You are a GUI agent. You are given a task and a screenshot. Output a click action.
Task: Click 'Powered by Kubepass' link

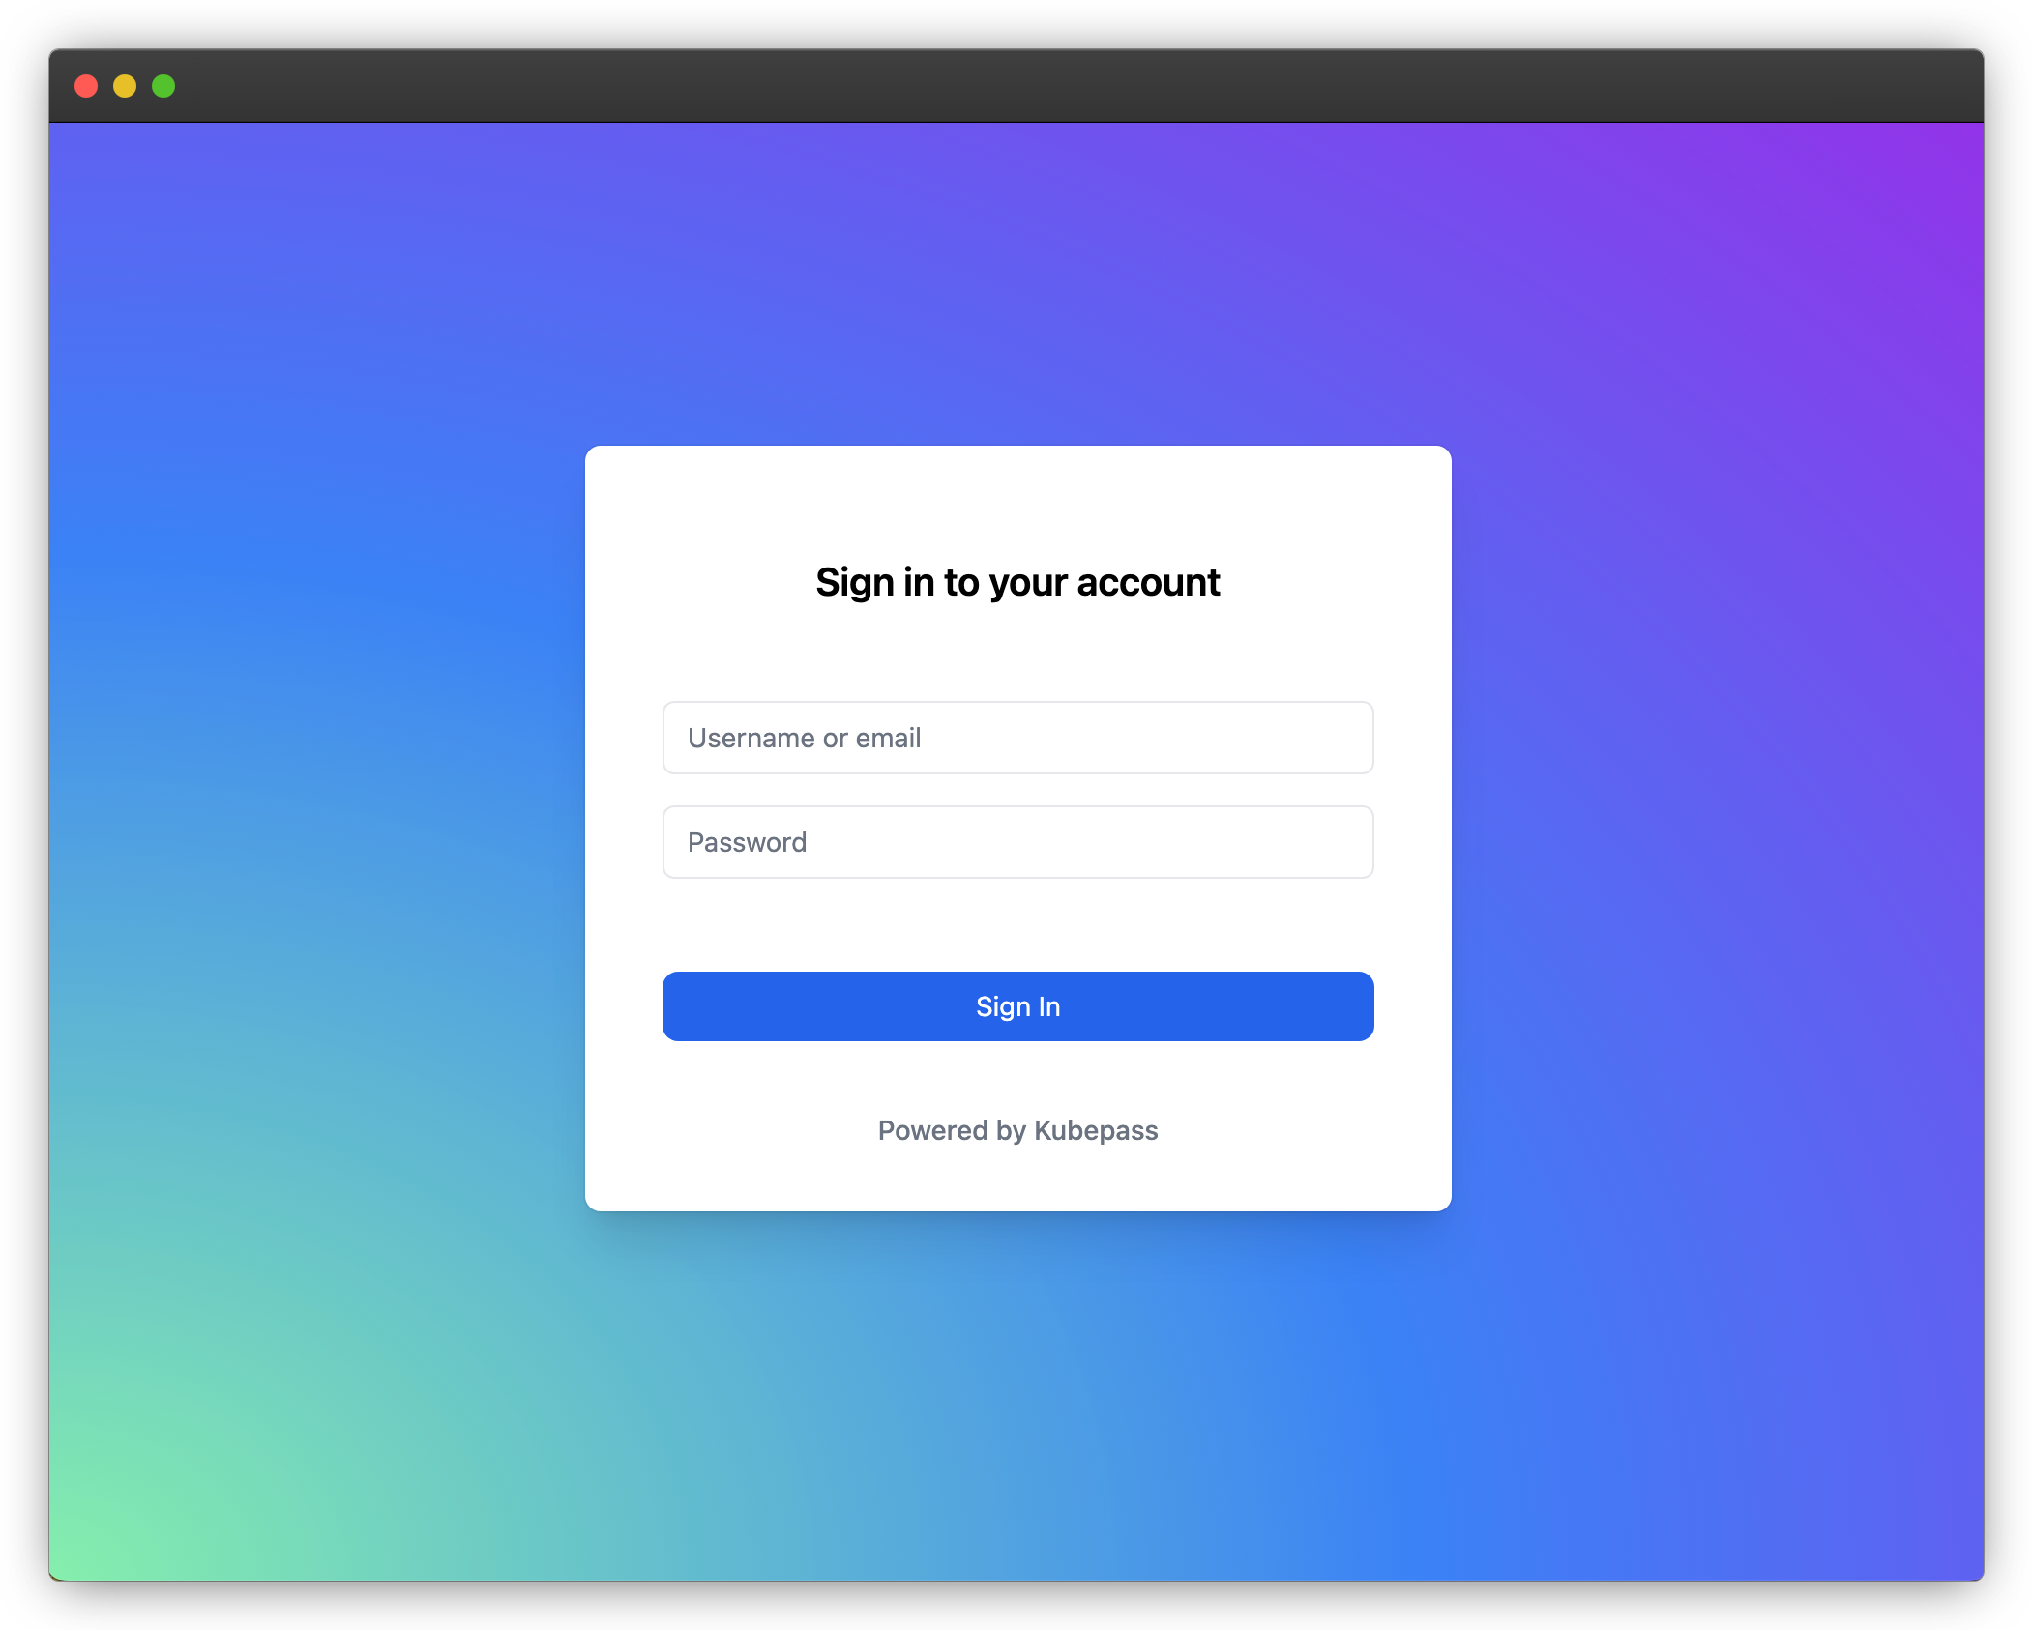pos(1016,1129)
